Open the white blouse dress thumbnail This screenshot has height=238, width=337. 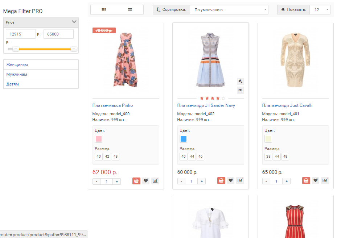pyautogui.click(x=210, y=222)
